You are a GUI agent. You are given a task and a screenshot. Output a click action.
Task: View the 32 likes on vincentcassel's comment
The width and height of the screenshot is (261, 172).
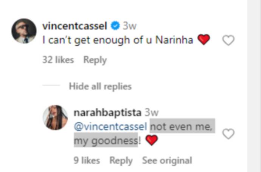(x=58, y=60)
